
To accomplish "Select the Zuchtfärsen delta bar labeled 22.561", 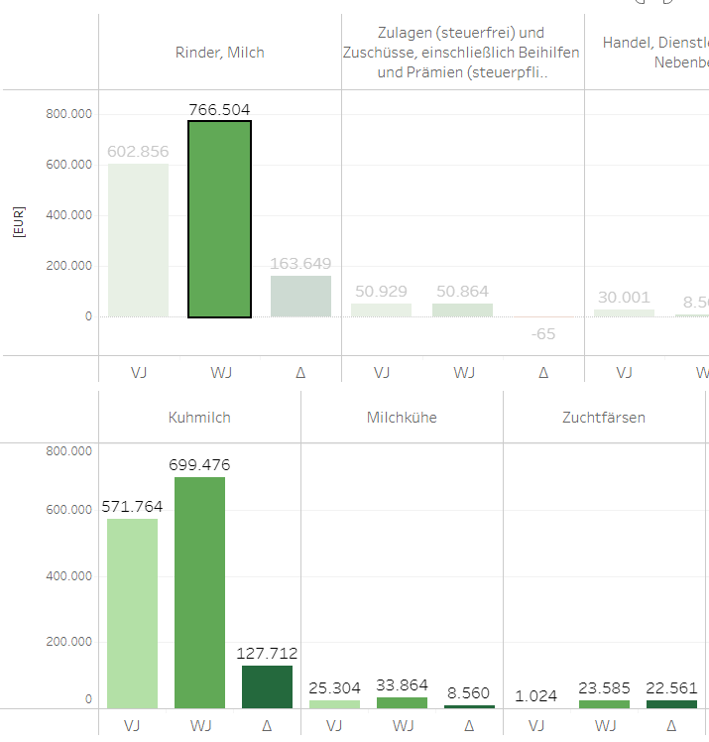I will click(671, 704).
